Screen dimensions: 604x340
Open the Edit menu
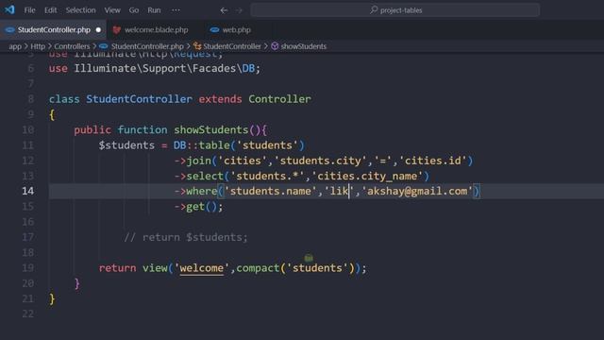tap(50, 10)
